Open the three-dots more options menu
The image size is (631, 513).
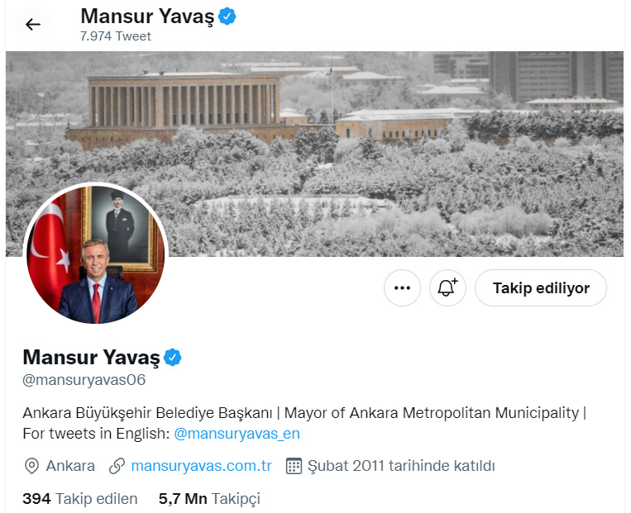tap(402, 287)
